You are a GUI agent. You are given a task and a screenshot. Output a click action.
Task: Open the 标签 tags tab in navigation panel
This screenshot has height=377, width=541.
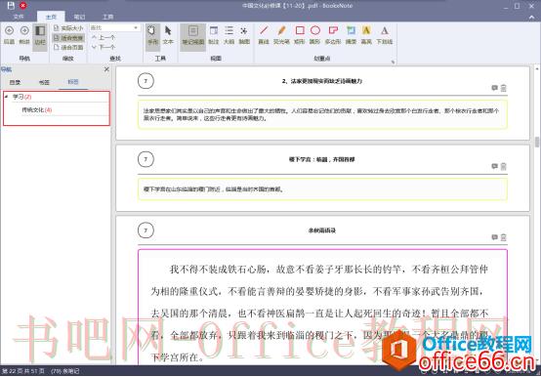click(73, 82)
